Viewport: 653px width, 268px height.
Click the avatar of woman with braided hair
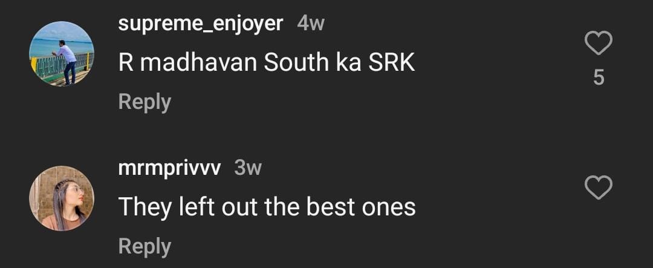(62, 198)
